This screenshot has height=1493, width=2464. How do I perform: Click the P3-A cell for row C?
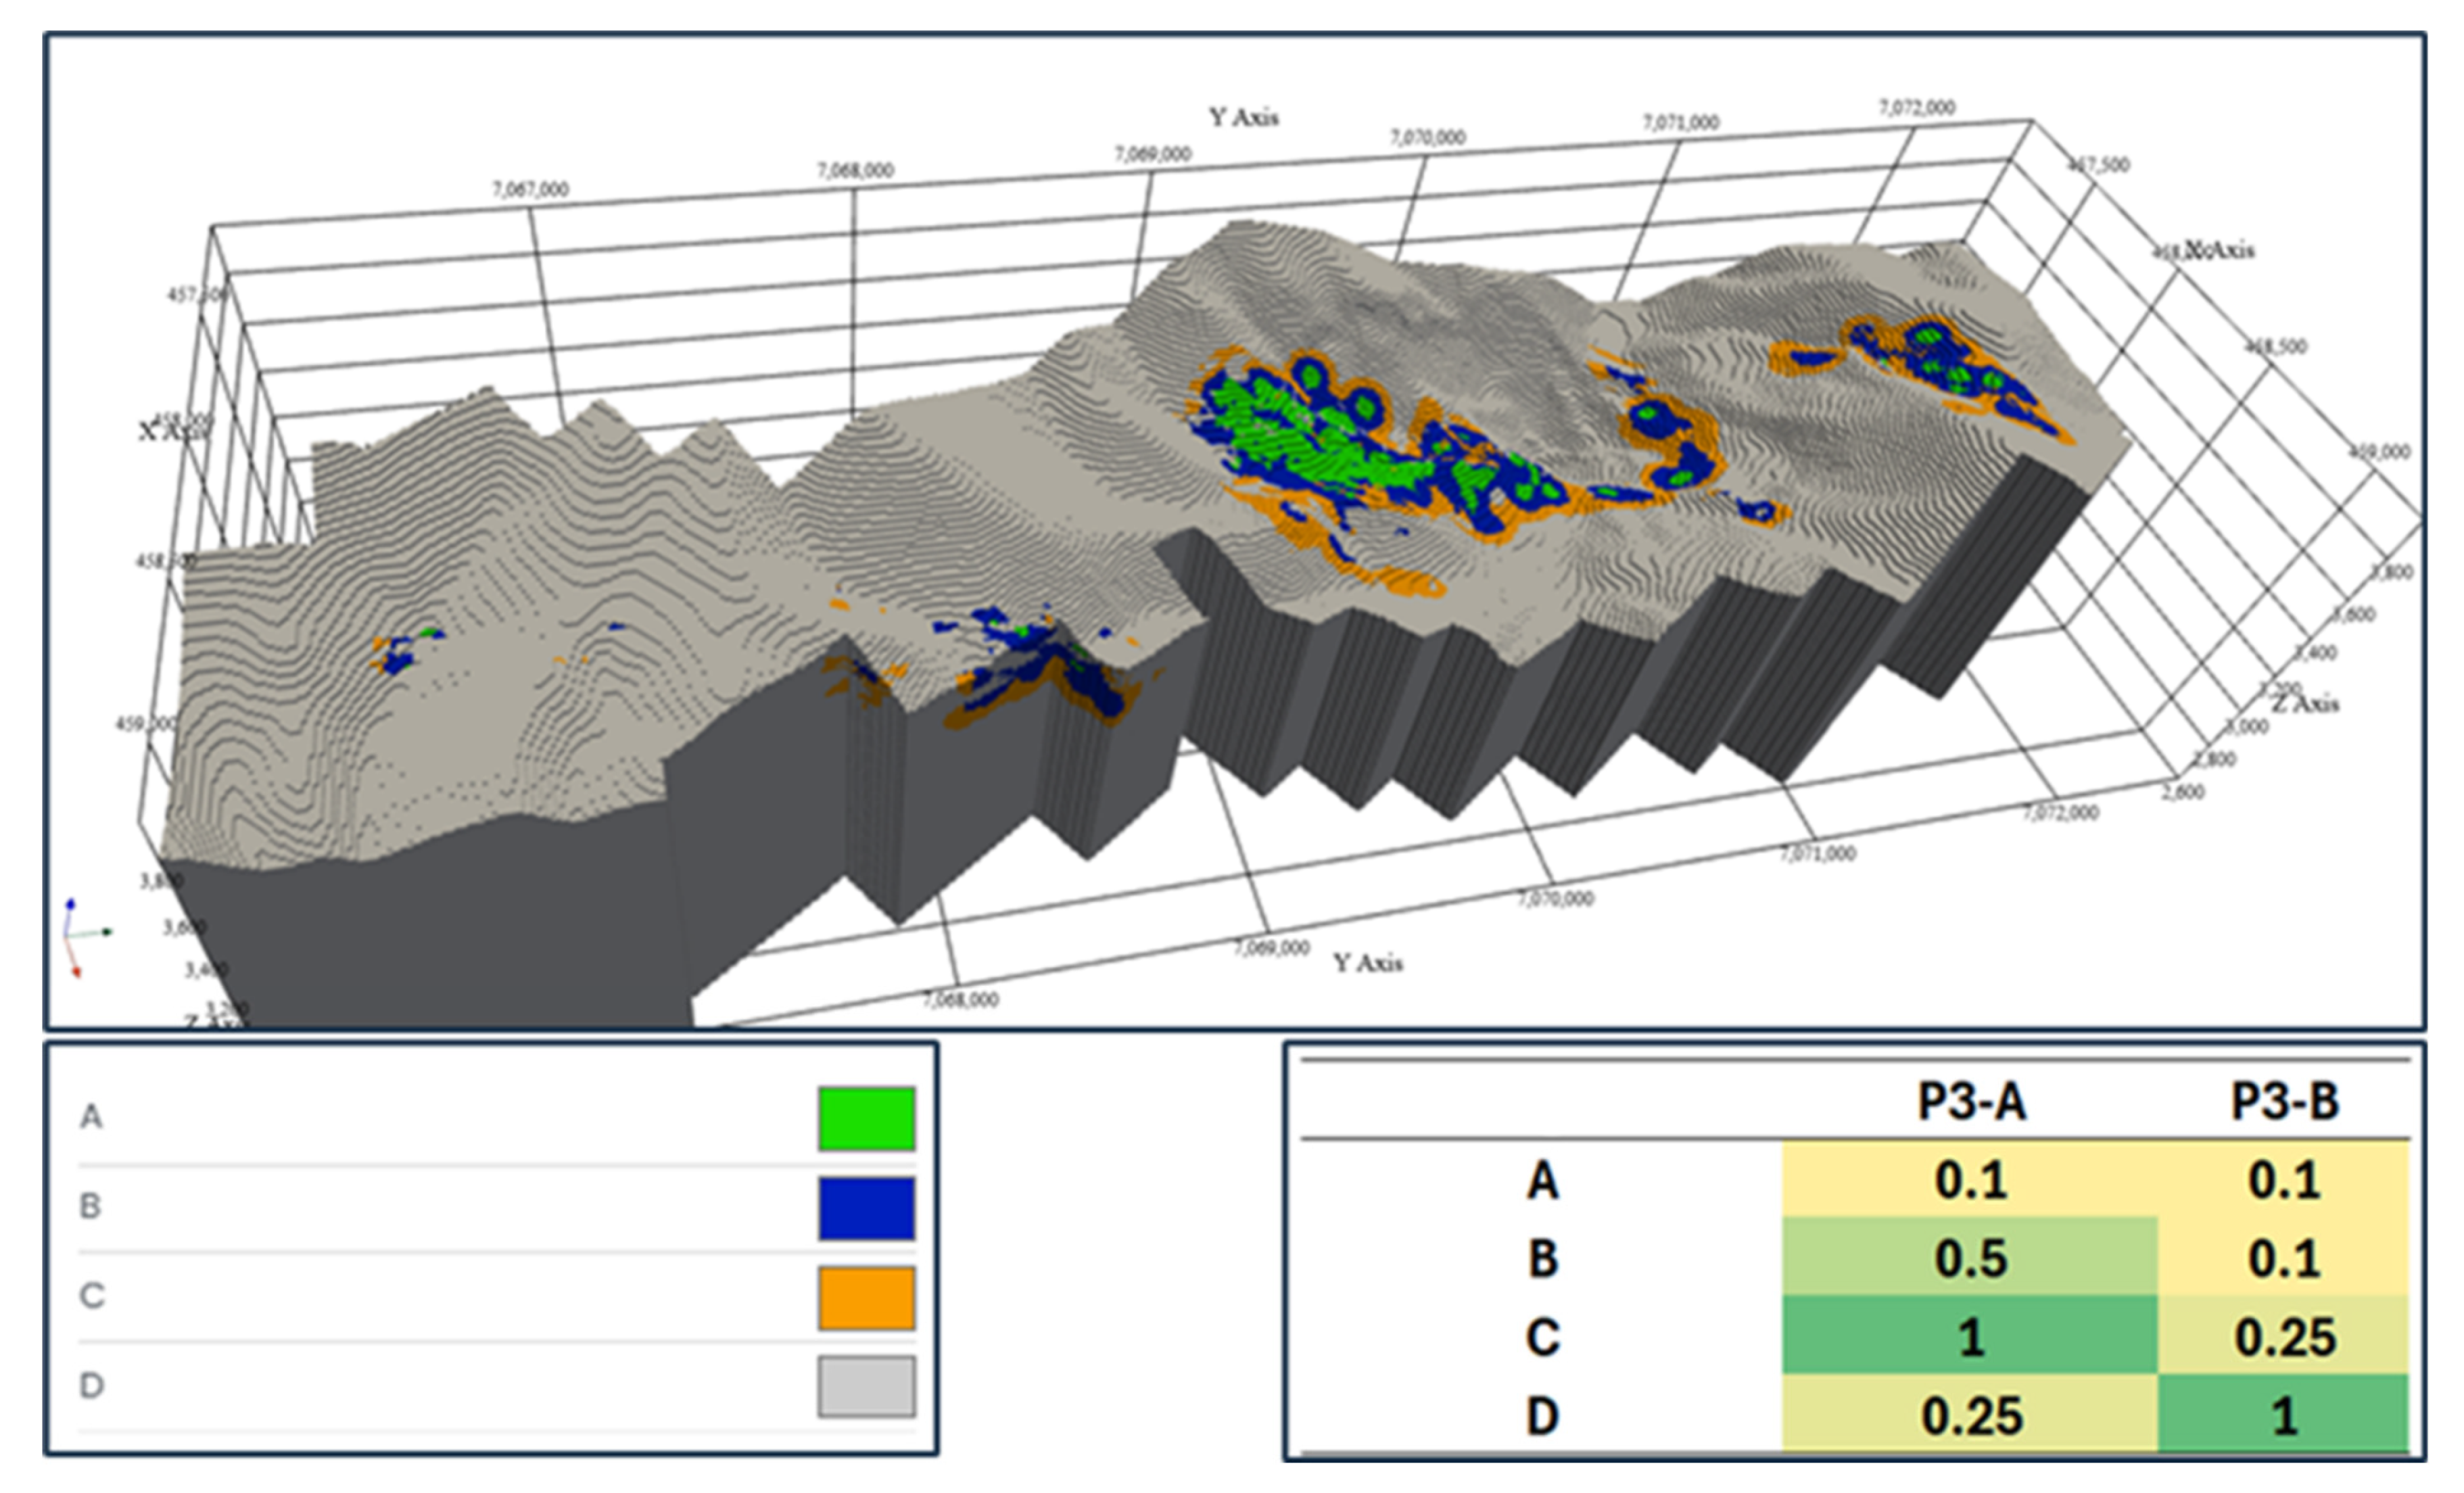point(1970,1336)
